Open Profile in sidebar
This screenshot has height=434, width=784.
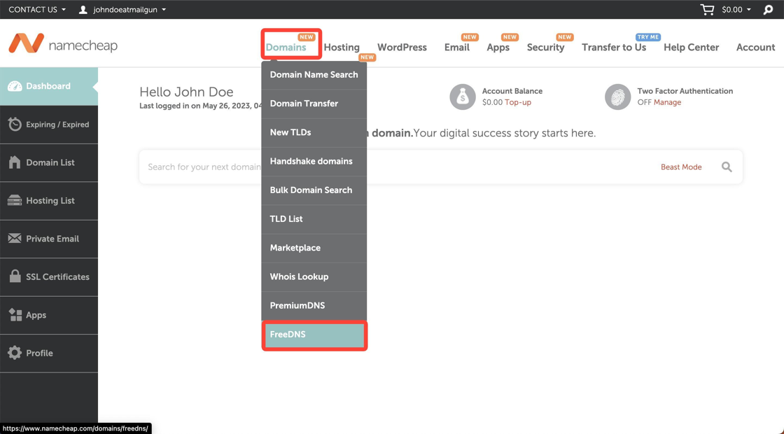point(49,353)
